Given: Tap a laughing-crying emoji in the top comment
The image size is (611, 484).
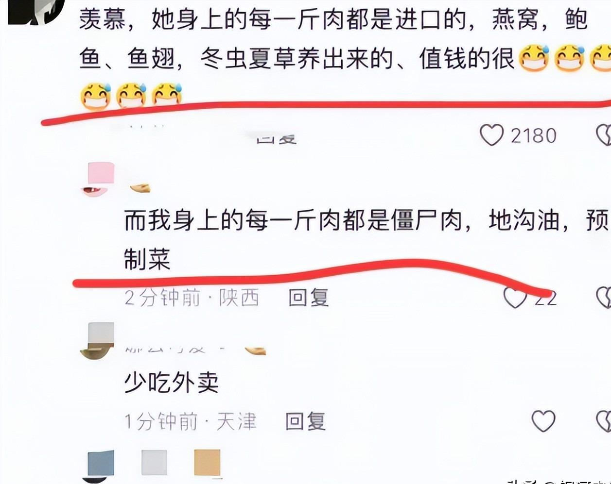Looking at the screenshot, I should click(x=534, y=59).
